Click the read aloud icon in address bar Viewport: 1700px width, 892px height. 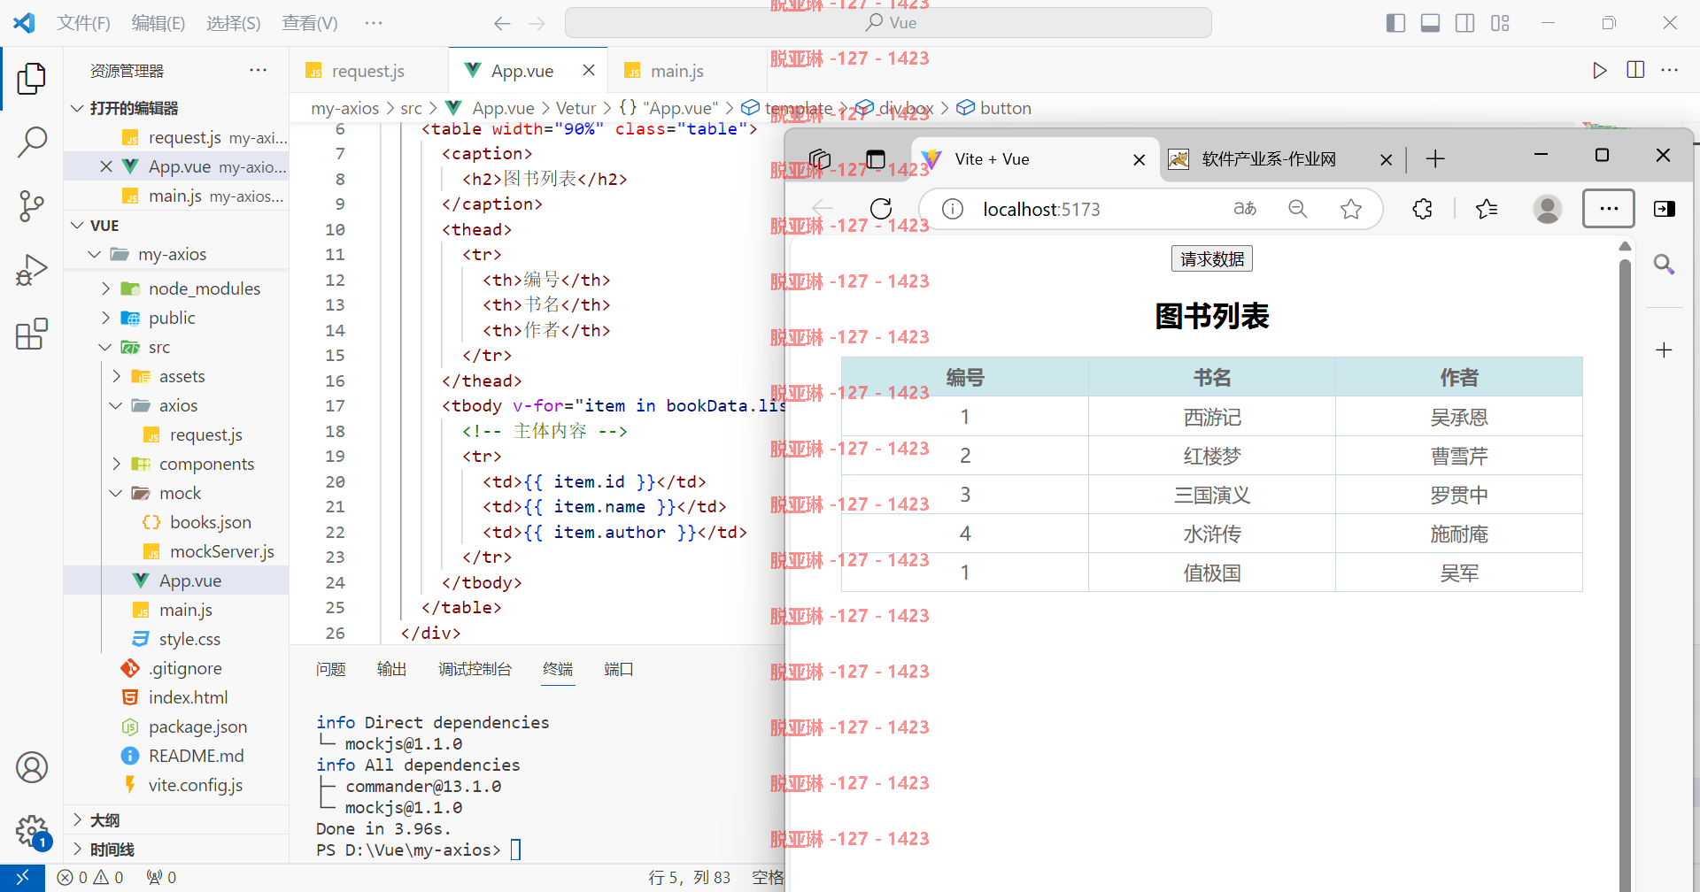1245,209
